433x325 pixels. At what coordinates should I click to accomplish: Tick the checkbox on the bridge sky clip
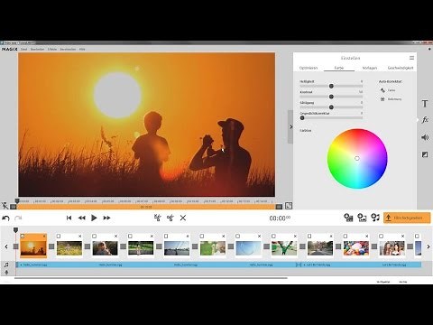[166, 237]
